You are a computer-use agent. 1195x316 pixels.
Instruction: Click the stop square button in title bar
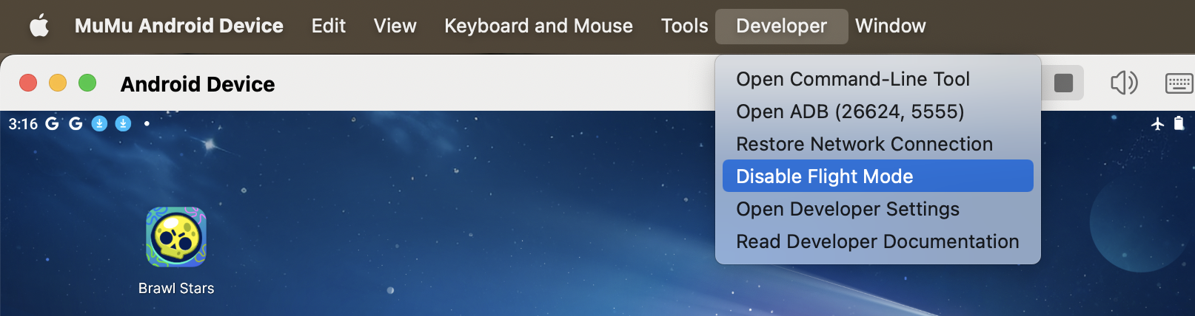[1063, 83]
